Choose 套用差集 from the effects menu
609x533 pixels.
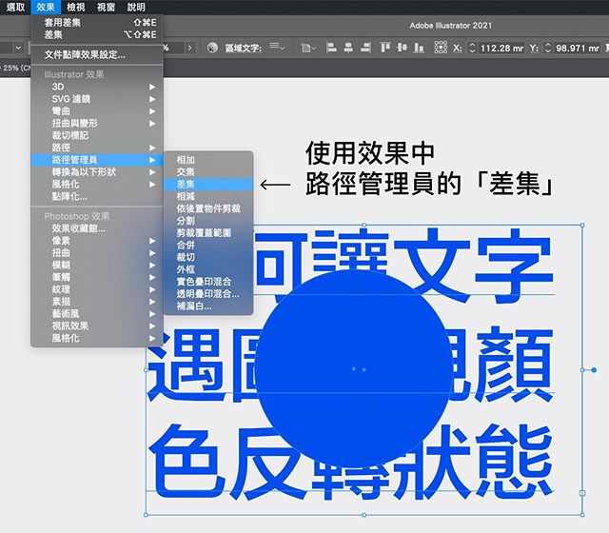(x=97, y=23)
